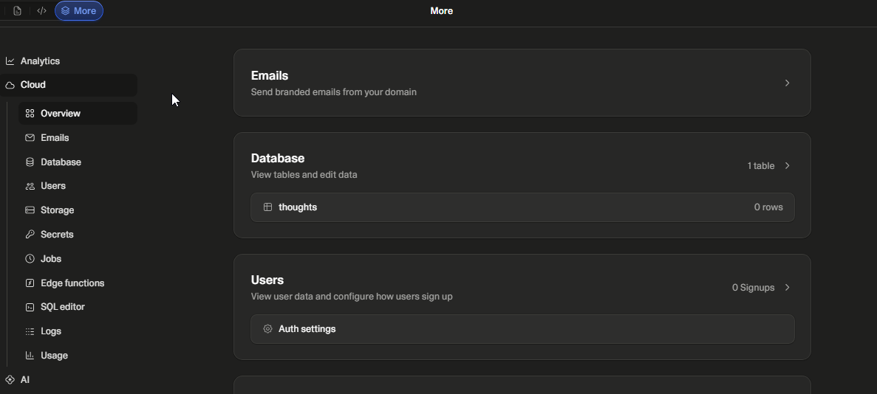The image size is (877, 394).
Task: Click the Overview grid icon
Action: [x=30, y=114]
